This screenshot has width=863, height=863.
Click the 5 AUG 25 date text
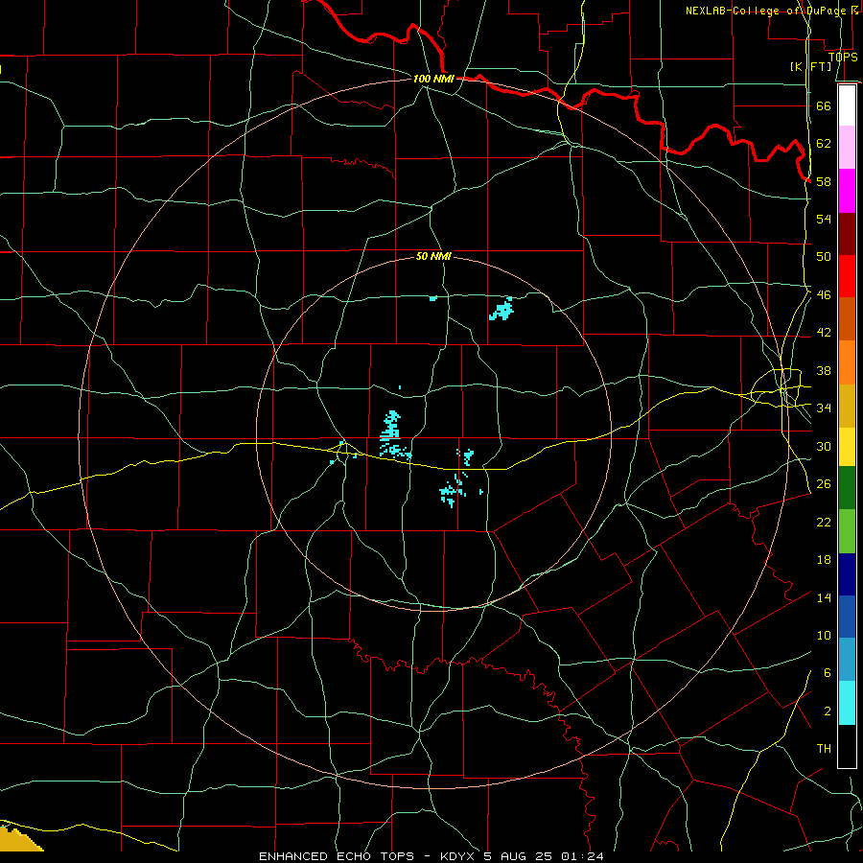pyautogui.click(x=520, y=856)
